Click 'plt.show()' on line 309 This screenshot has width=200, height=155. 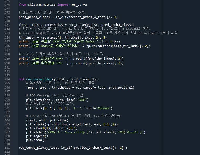tap(35, 140)
